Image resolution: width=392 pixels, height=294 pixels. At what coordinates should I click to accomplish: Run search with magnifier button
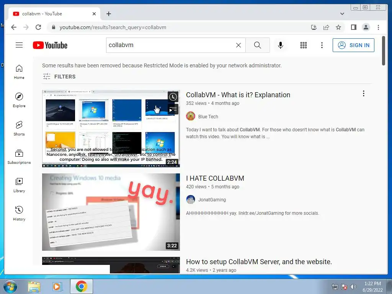[x=258, y=45]
